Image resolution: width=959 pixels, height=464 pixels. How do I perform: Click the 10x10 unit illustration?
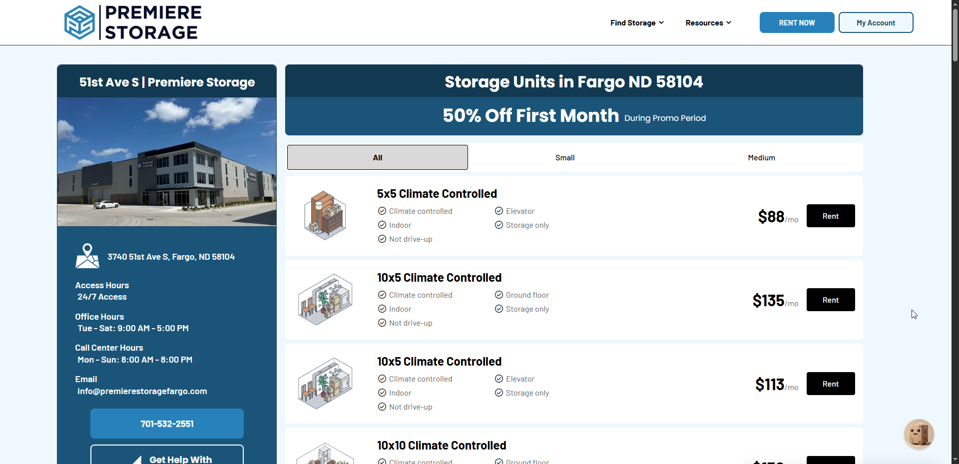[x=325, y=454]
